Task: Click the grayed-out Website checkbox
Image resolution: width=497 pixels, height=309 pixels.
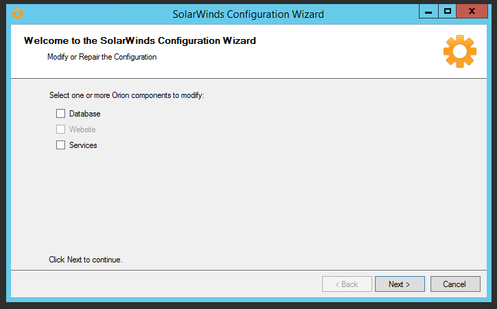Action: [x=61, y=129]
